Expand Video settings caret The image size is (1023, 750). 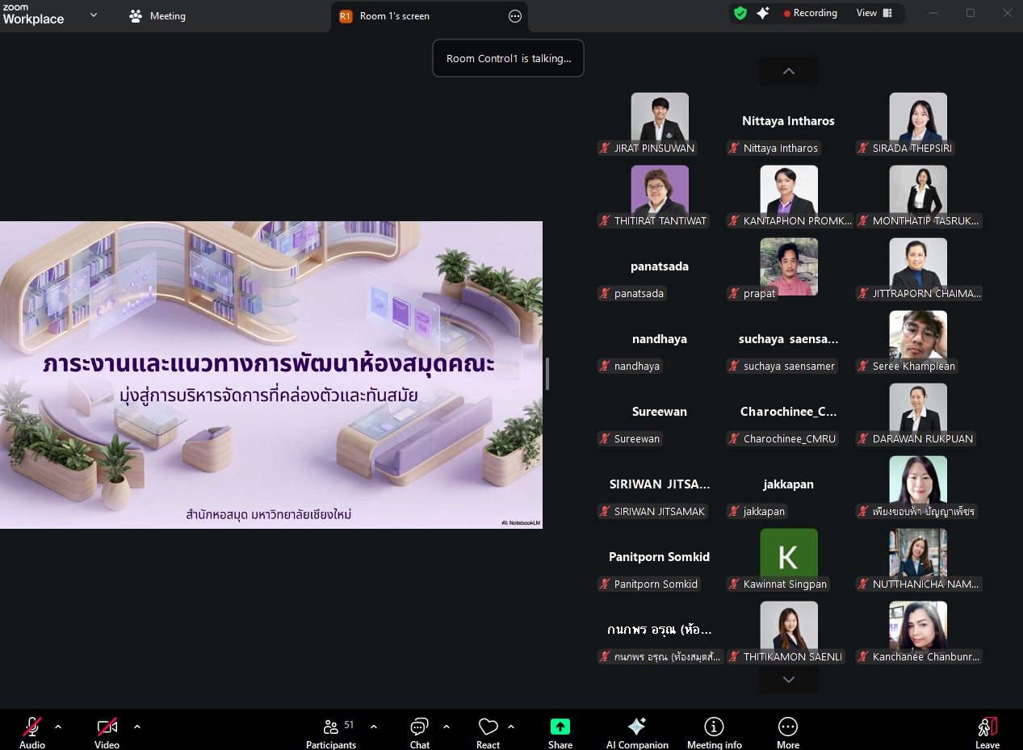coord(137,727)
